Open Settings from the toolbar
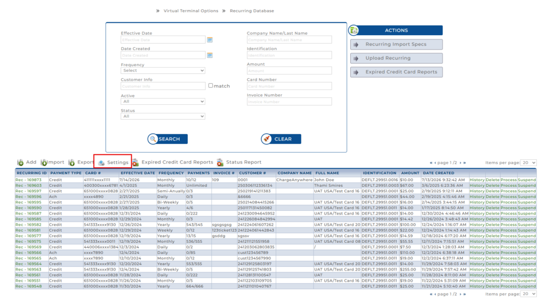This screenshot has width=546, height=303. (113, 162)
